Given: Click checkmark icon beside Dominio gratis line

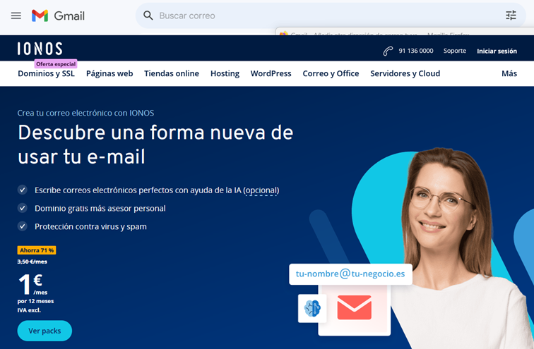Looking at the screenshot, I should (x=23, y=208).
